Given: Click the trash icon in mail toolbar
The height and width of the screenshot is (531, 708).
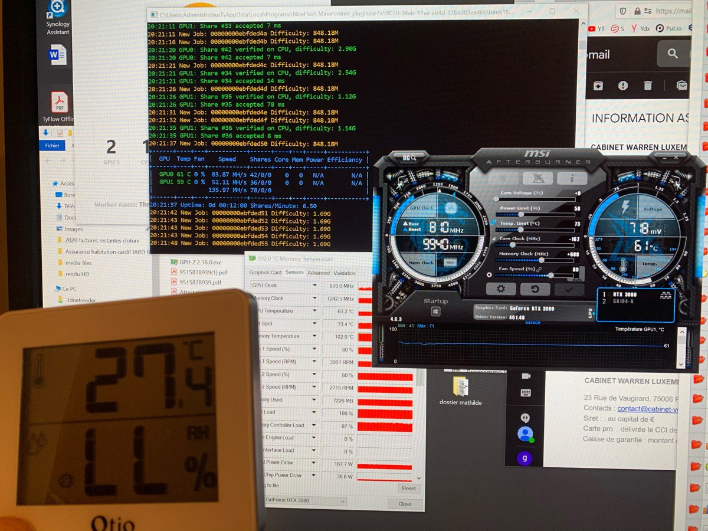Looking at the screenshot, I should coord(648,86).
